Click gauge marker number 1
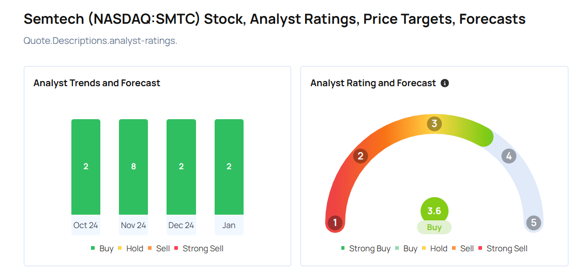This screenshot has height=274, width=587. 335,223
